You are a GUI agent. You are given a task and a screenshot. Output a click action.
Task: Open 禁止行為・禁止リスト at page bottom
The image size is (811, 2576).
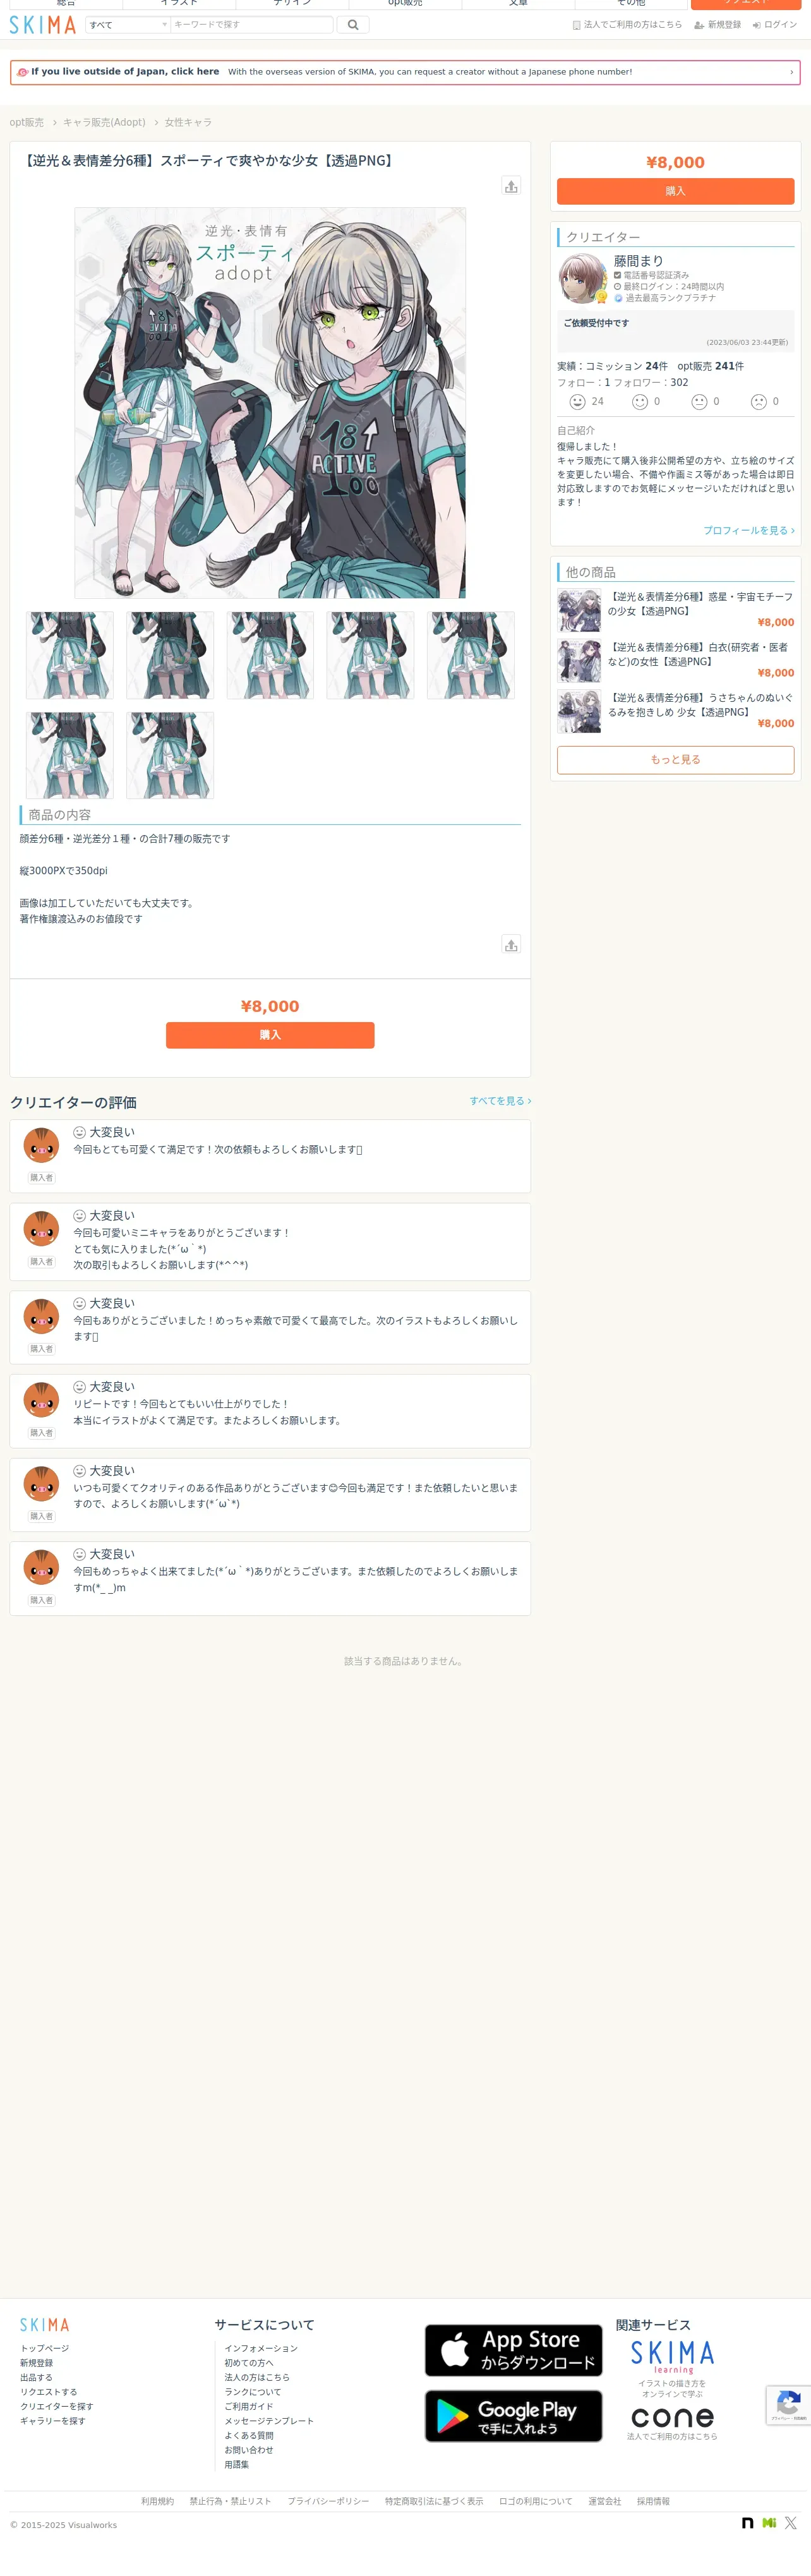(x=230, y=2501)
